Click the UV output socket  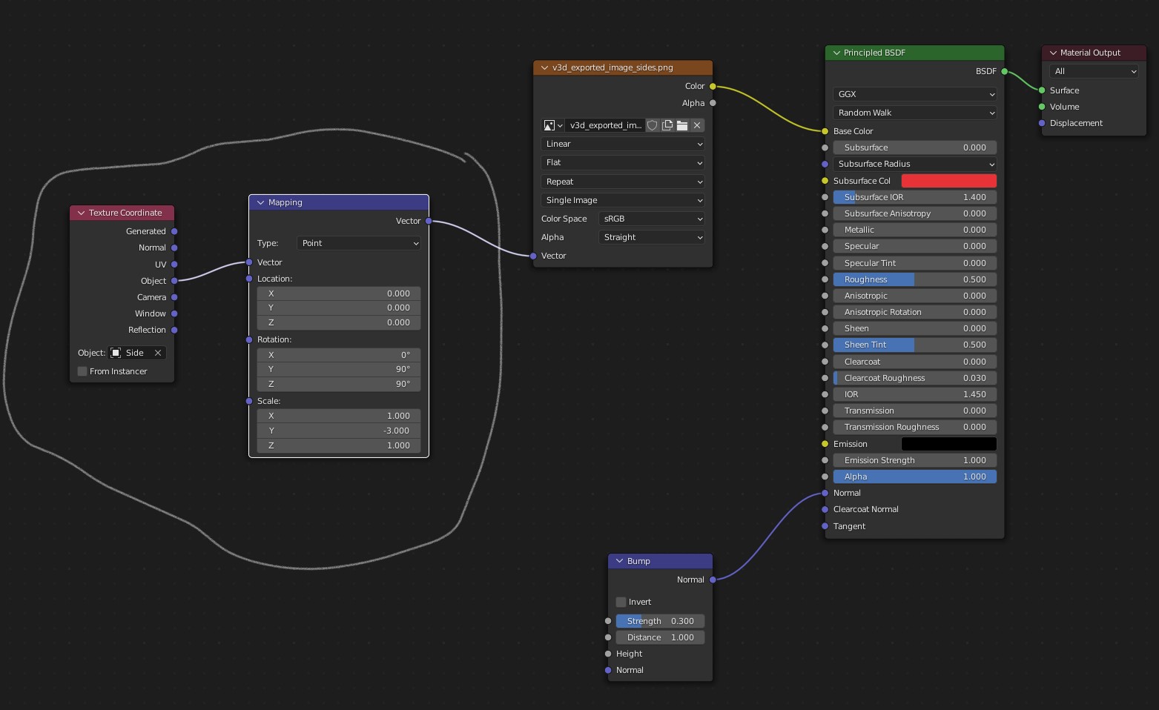pyautogui.click(x=174, y=265)
